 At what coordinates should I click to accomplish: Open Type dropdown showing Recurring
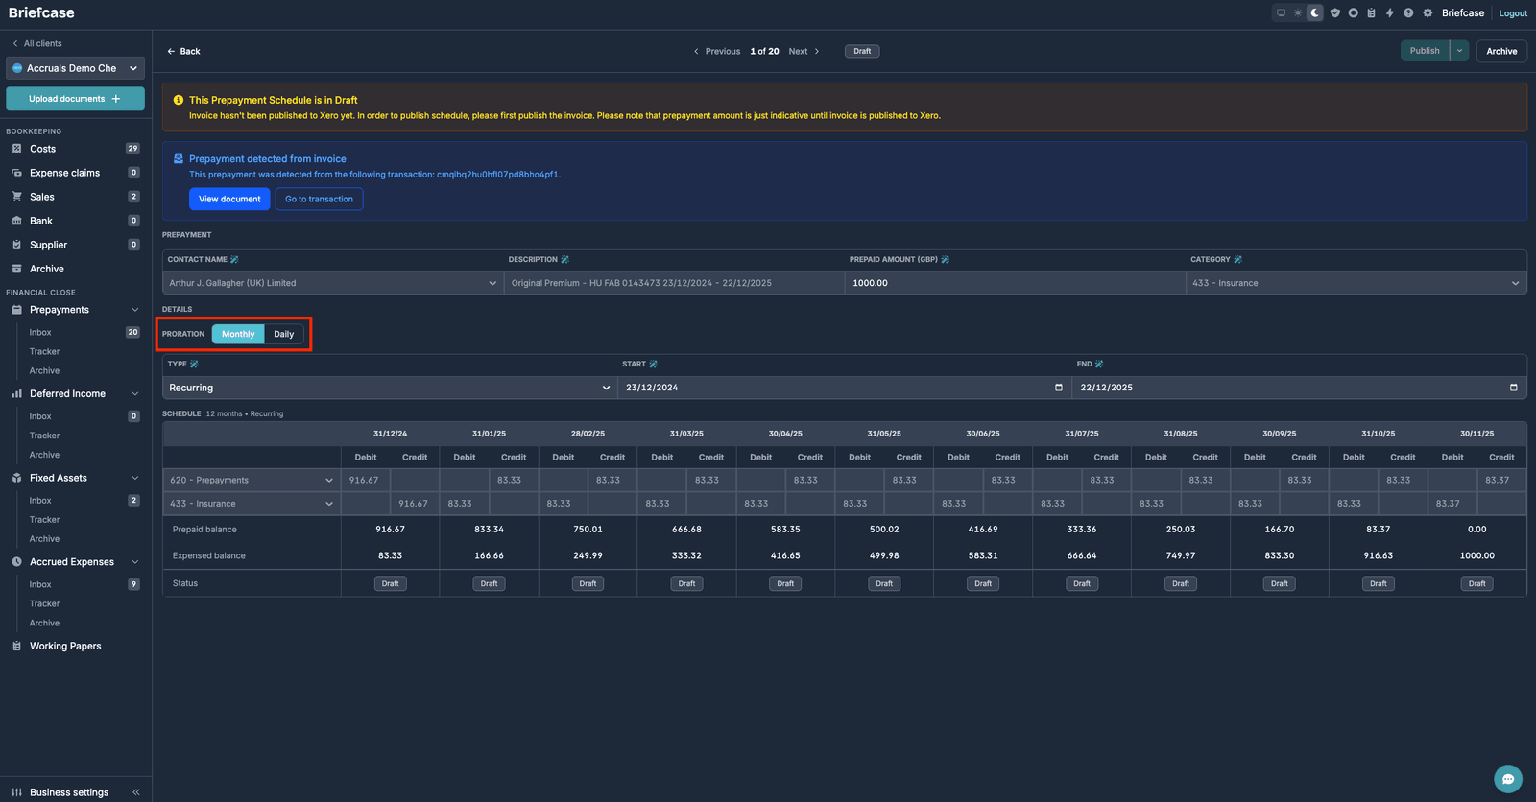click(389, 388)
